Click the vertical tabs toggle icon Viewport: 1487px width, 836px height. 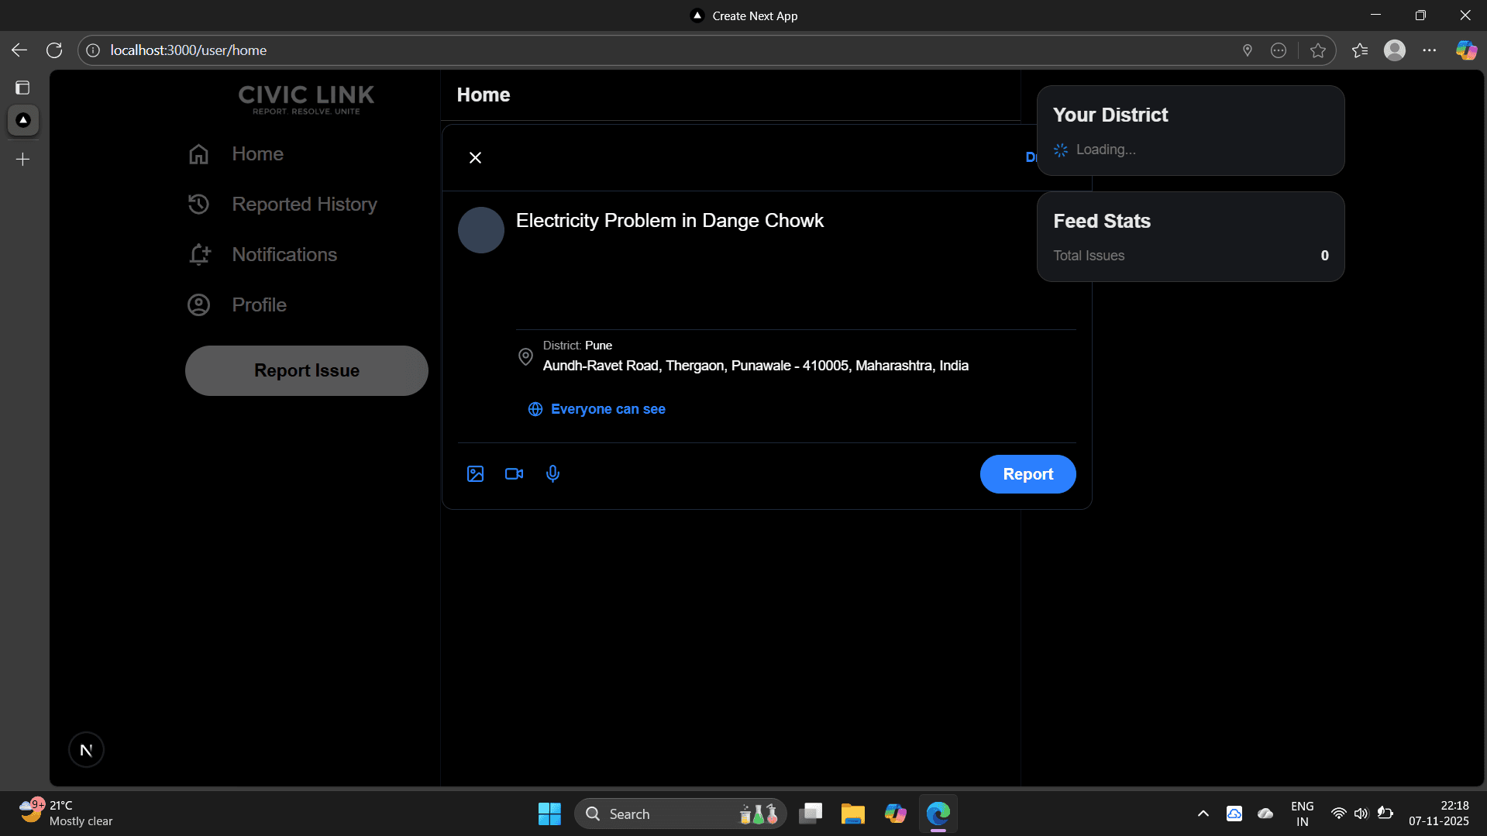pos(22,88)
